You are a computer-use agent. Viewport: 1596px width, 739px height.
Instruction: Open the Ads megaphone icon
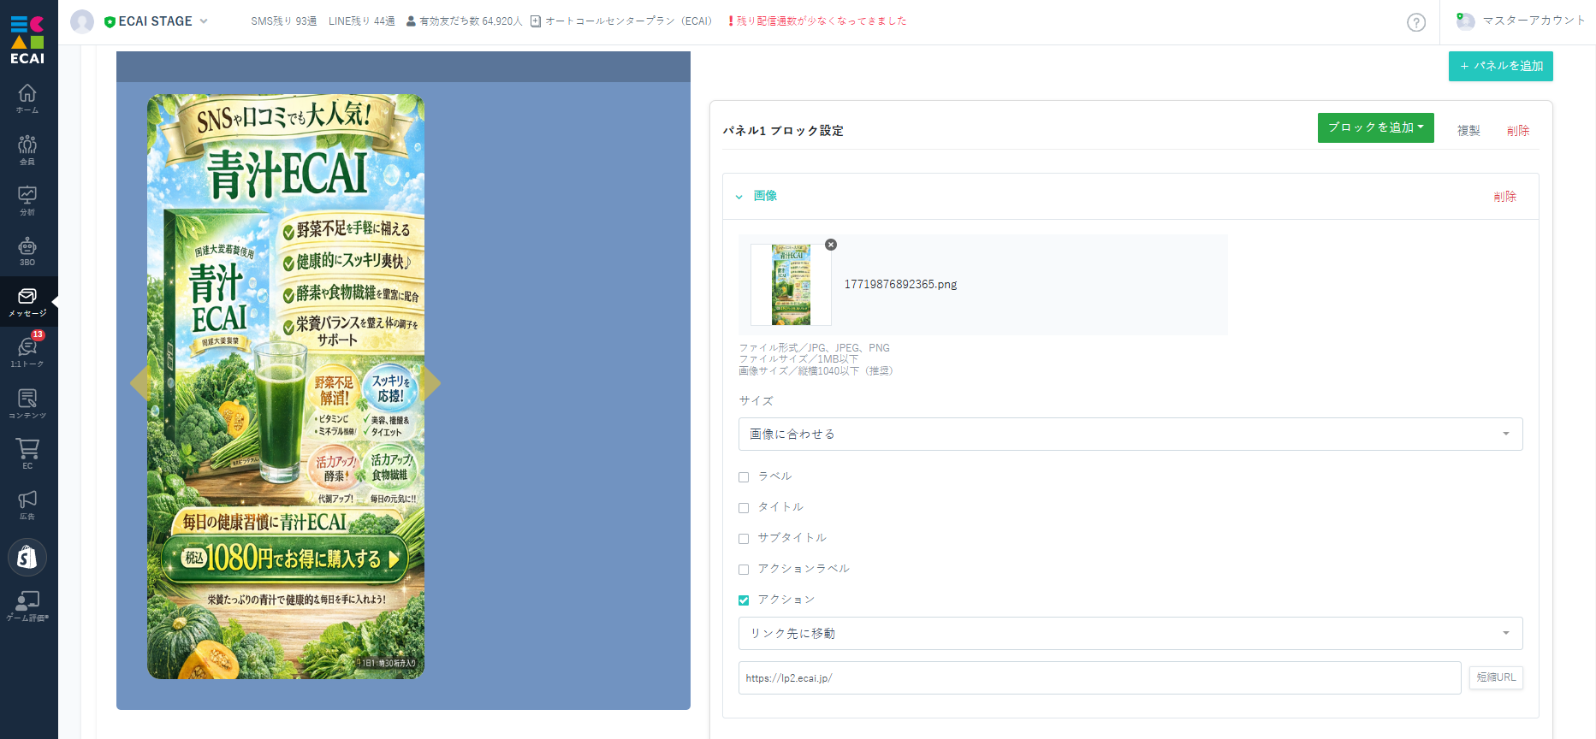point(27,504)
